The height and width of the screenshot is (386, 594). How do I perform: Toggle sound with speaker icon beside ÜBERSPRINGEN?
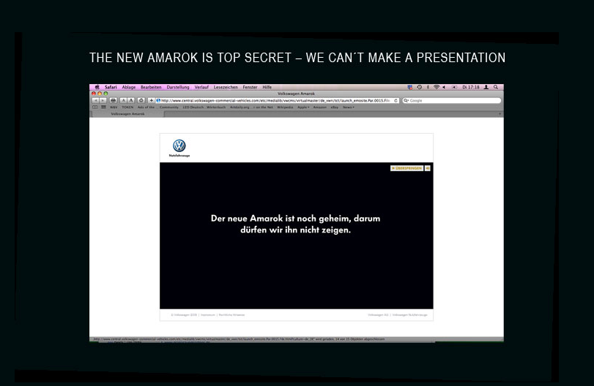427,168
